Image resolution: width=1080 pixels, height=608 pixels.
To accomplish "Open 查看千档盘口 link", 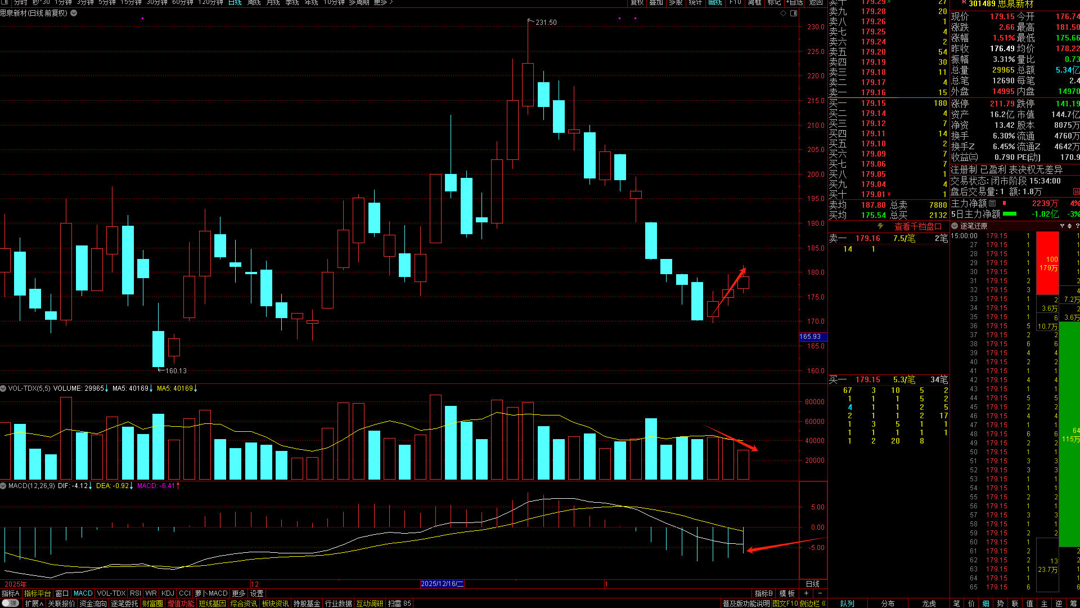I will tap(917, 226).
